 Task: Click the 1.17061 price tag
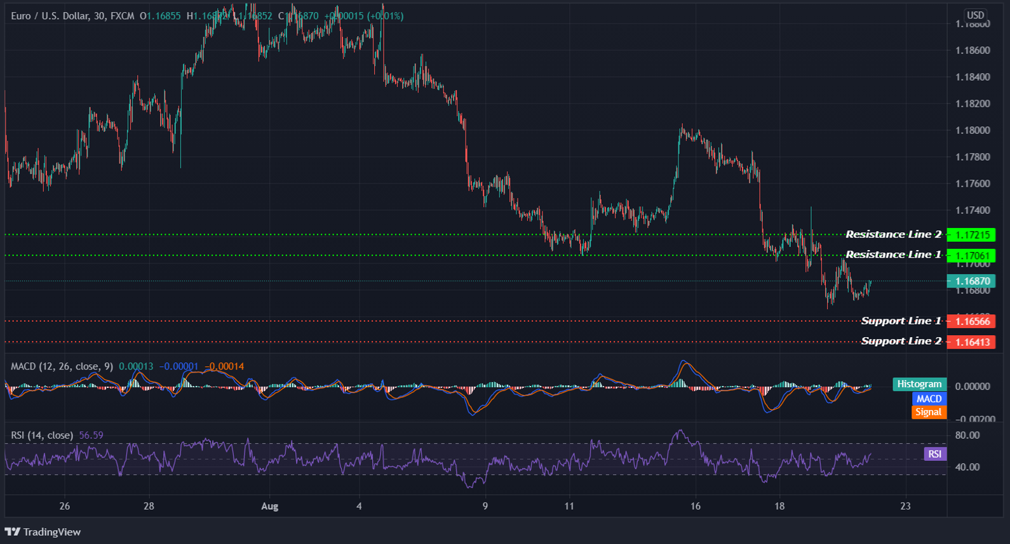971,256
